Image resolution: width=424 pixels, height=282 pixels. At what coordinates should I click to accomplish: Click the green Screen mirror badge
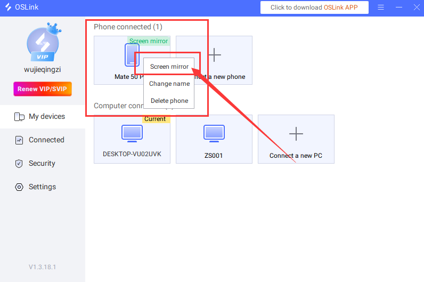[x=149, y=41]
